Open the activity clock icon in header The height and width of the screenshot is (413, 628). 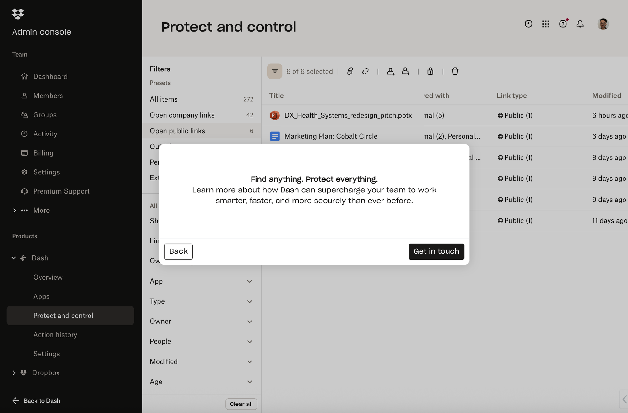pyautogui.click(x=528, y=24)
